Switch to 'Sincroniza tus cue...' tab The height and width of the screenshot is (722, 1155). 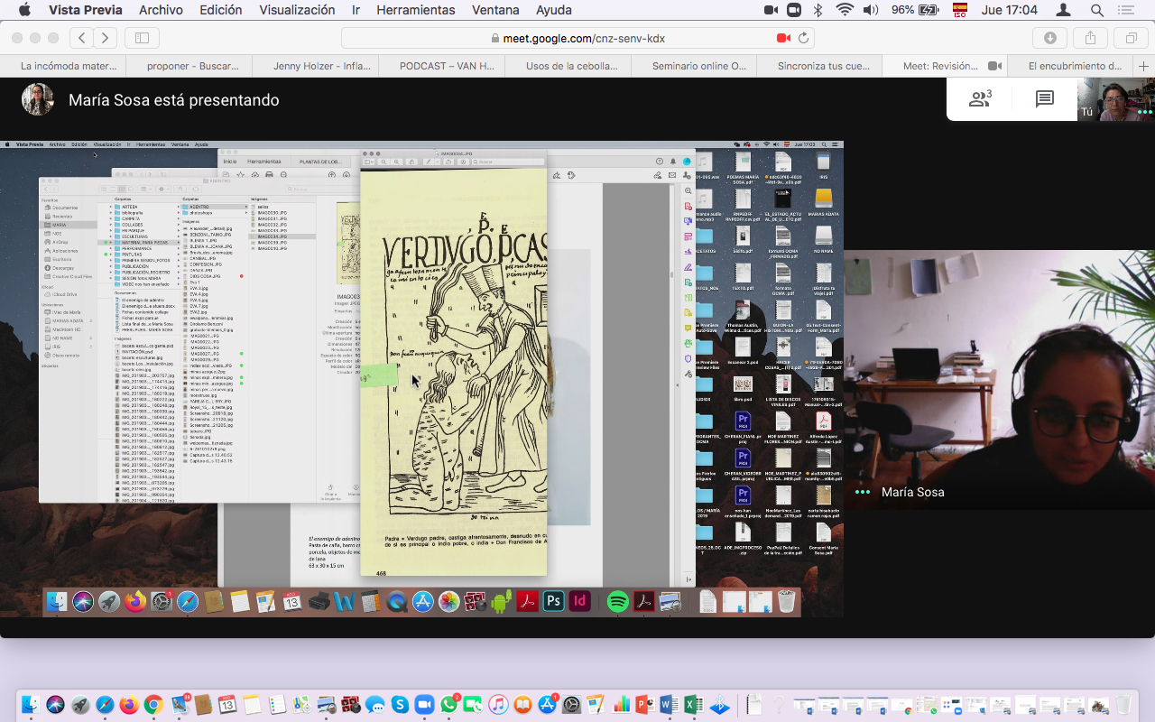[819, 66]
